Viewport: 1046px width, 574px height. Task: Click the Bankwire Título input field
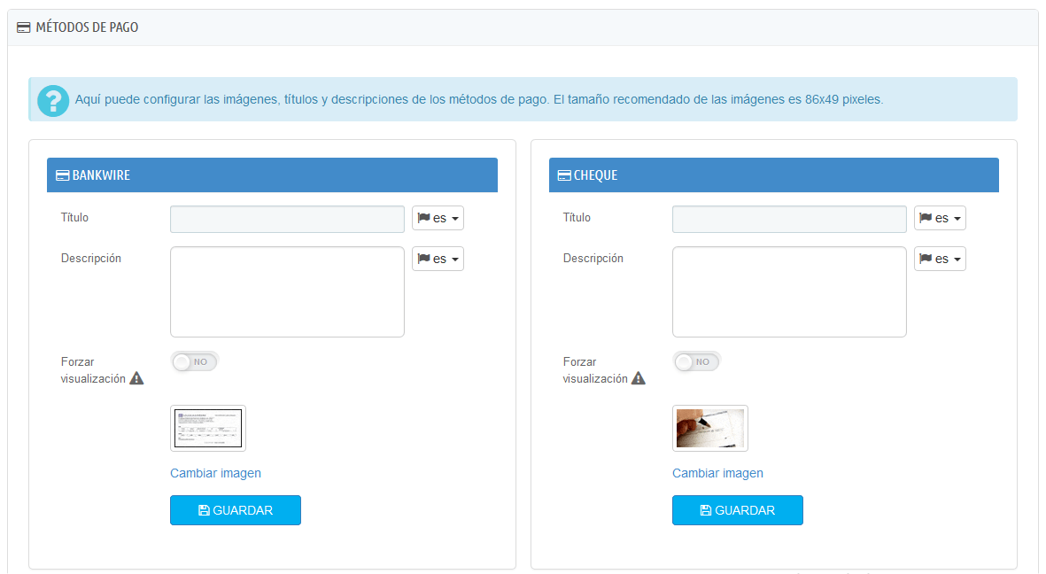point(287,219)
